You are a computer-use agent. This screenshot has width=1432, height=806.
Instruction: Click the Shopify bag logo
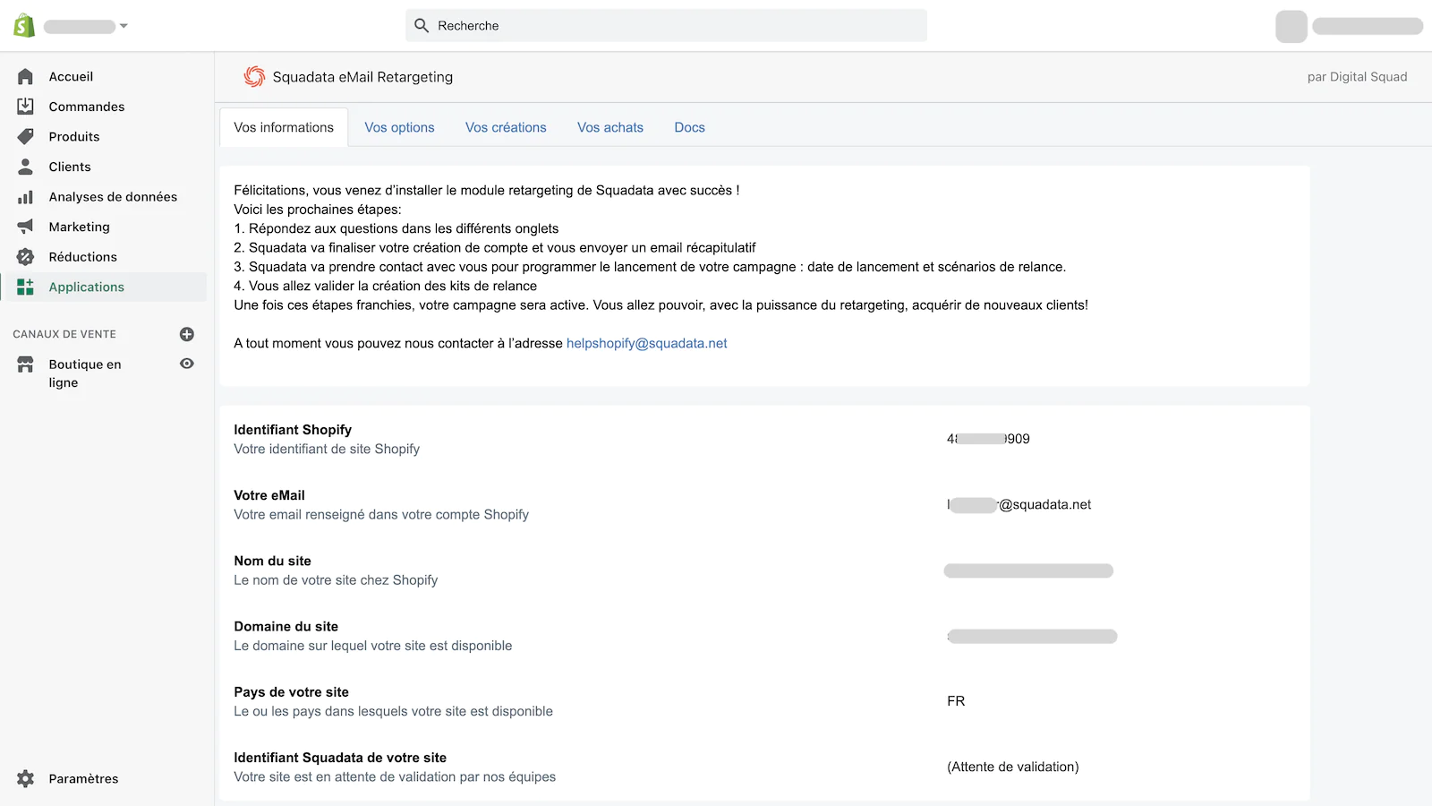coord(24,26)
